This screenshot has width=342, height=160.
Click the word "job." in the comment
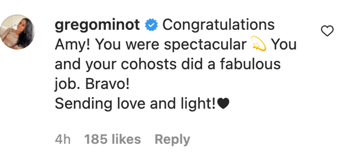tap(66, 84)
